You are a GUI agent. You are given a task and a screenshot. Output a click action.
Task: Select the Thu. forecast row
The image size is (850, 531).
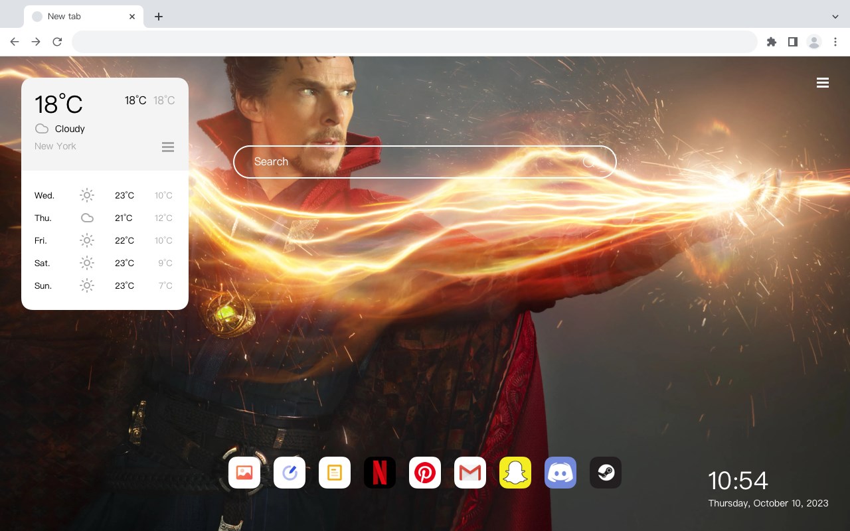tap(105, 218)
